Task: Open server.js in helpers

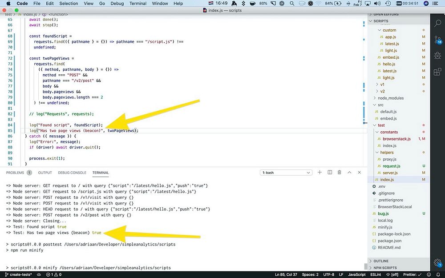Action: [390, 173]
